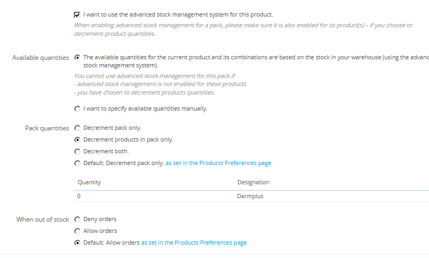The height and width of the screenshot is (258, 429).
Task: Choose Allow orders when out of stock
Action: 77,231
